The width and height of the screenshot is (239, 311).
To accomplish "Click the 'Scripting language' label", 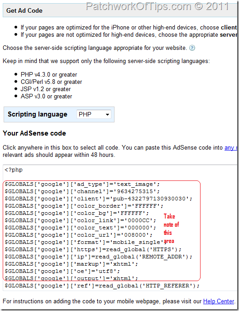I will 38,114.
